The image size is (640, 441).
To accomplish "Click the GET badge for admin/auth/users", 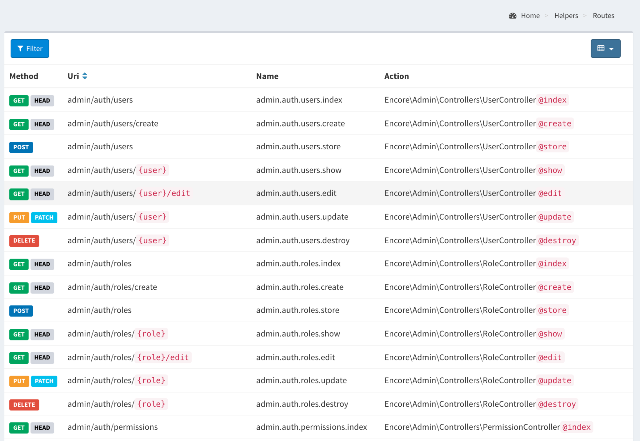I will 19,100.
